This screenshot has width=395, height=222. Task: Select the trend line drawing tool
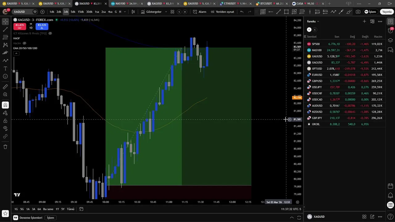[x=5, y=30]
